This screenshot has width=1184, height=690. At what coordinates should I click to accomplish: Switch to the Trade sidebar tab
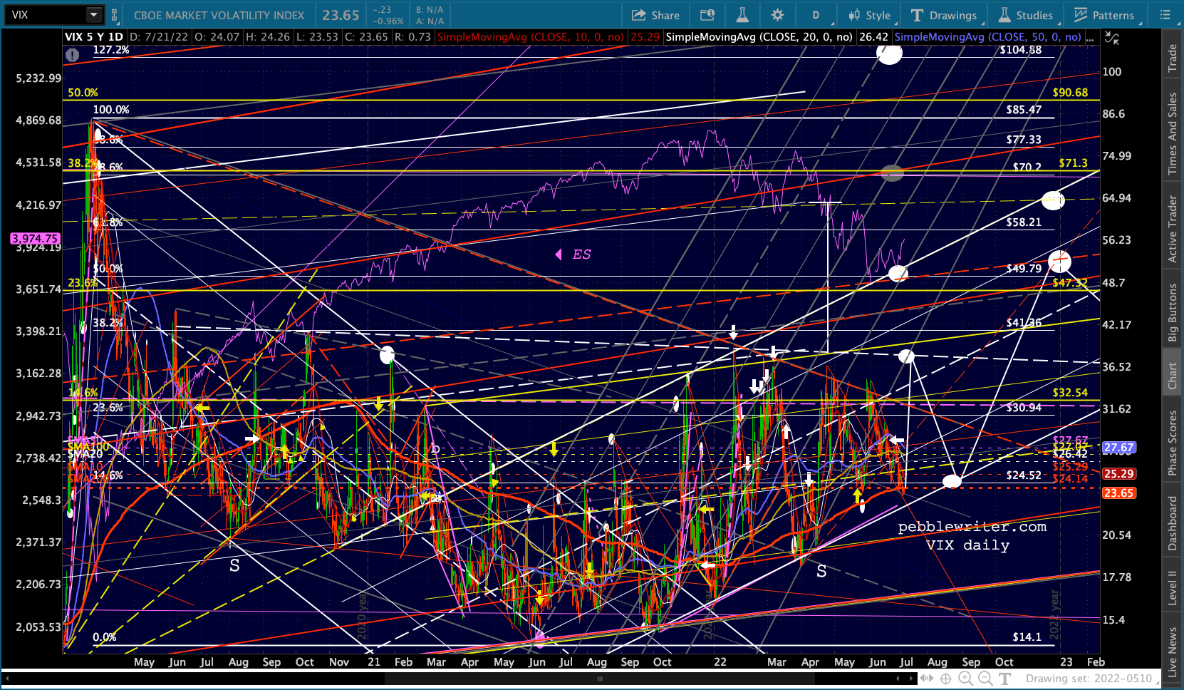[x=1173, y=58]
